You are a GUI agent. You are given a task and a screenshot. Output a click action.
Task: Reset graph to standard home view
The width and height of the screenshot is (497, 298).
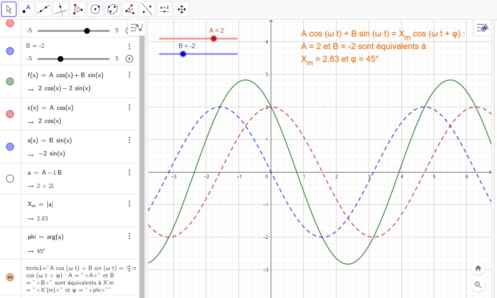pyautogui.click(x=478, y=268)
